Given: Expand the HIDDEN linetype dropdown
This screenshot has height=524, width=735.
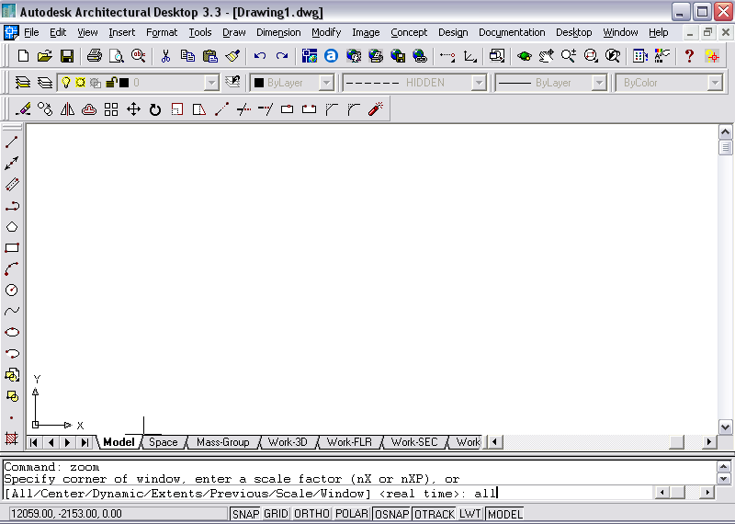Looking at the screenshot, I should (x=478, y=83).
